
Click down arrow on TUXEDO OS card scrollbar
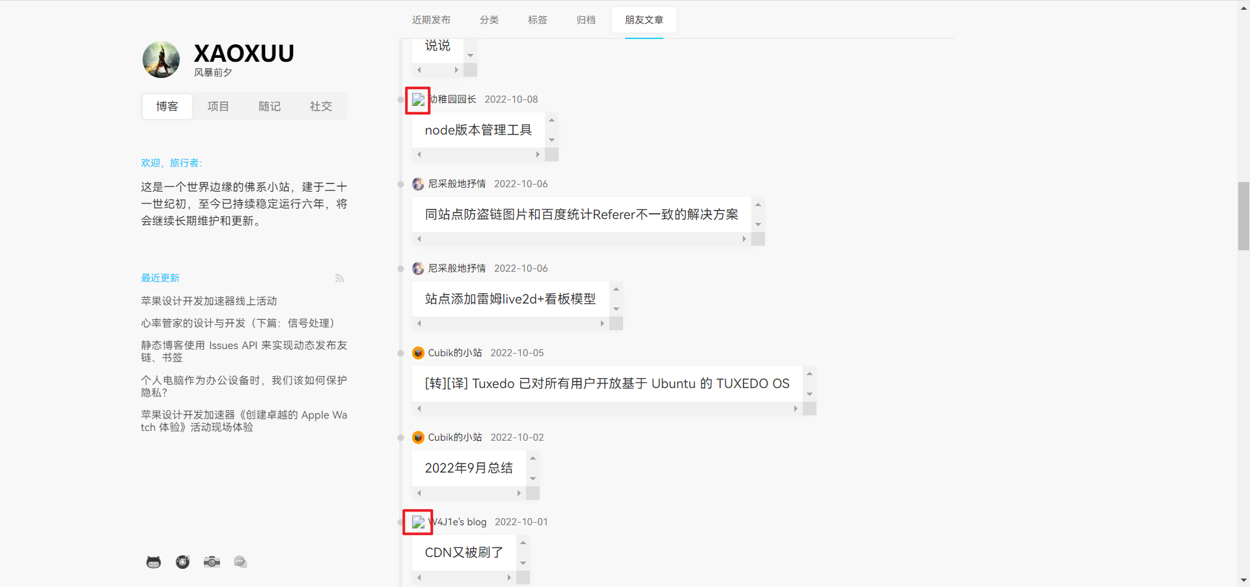tap(809, 395)
